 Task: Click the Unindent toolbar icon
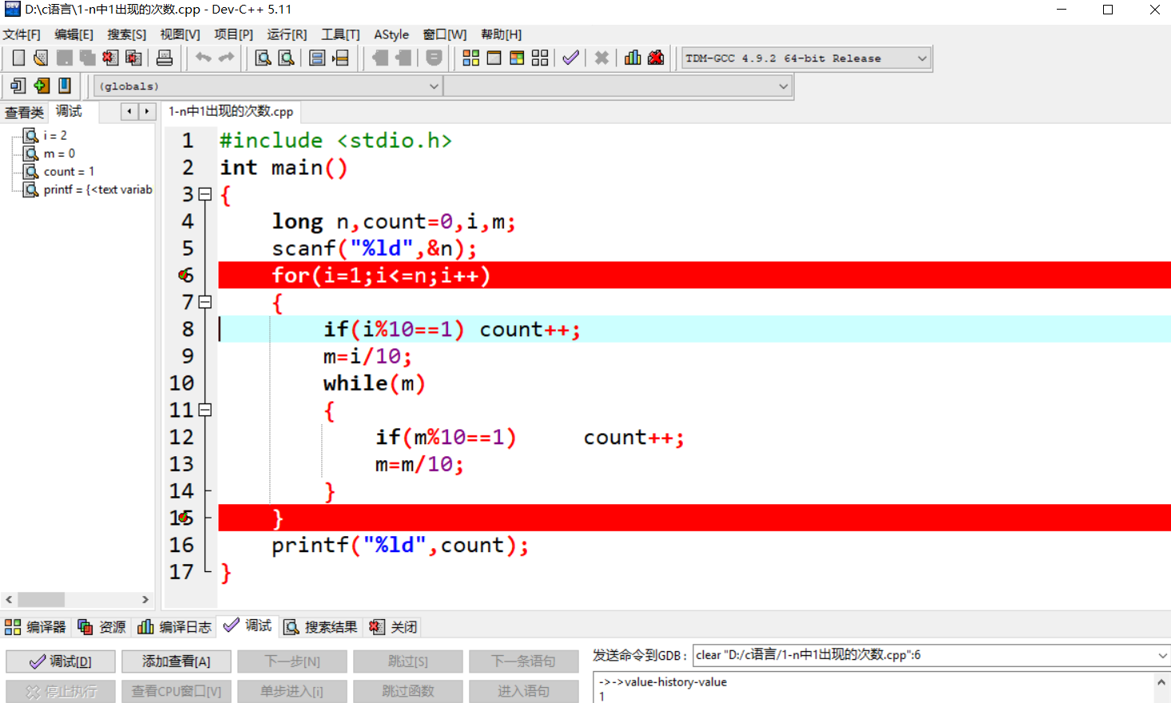point(403,58)
